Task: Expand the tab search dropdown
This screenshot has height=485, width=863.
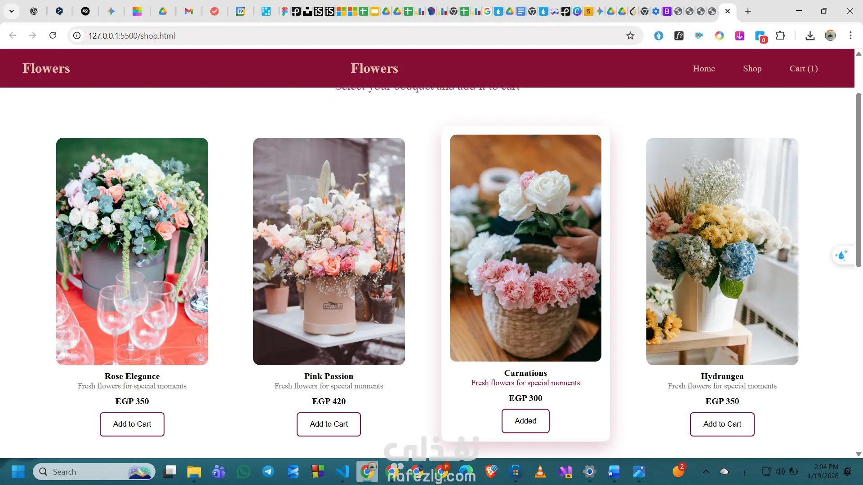Action: (12, 11)
